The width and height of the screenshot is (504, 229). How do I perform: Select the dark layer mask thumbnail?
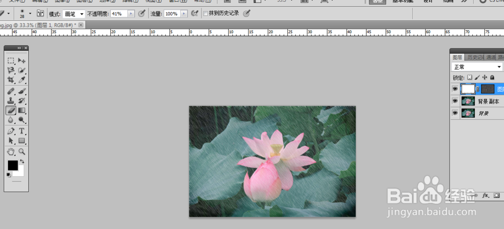(487, 89)
